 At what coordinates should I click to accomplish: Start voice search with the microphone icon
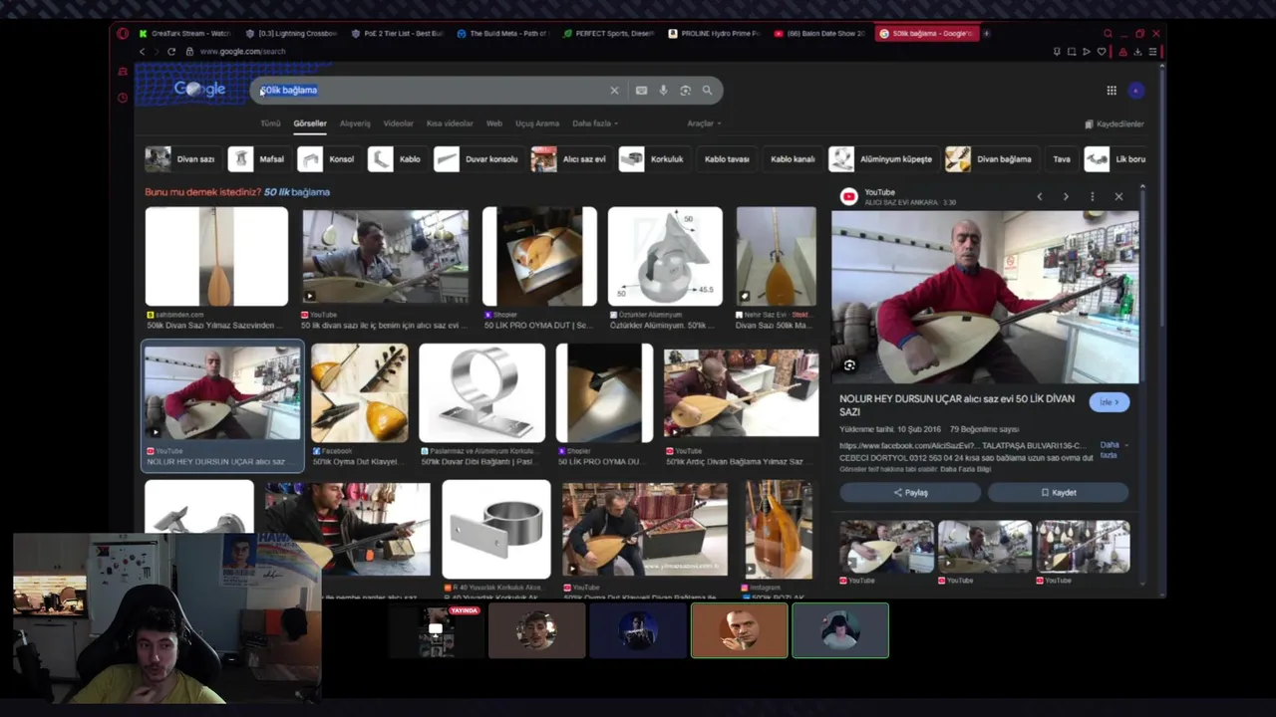(663, 91)
